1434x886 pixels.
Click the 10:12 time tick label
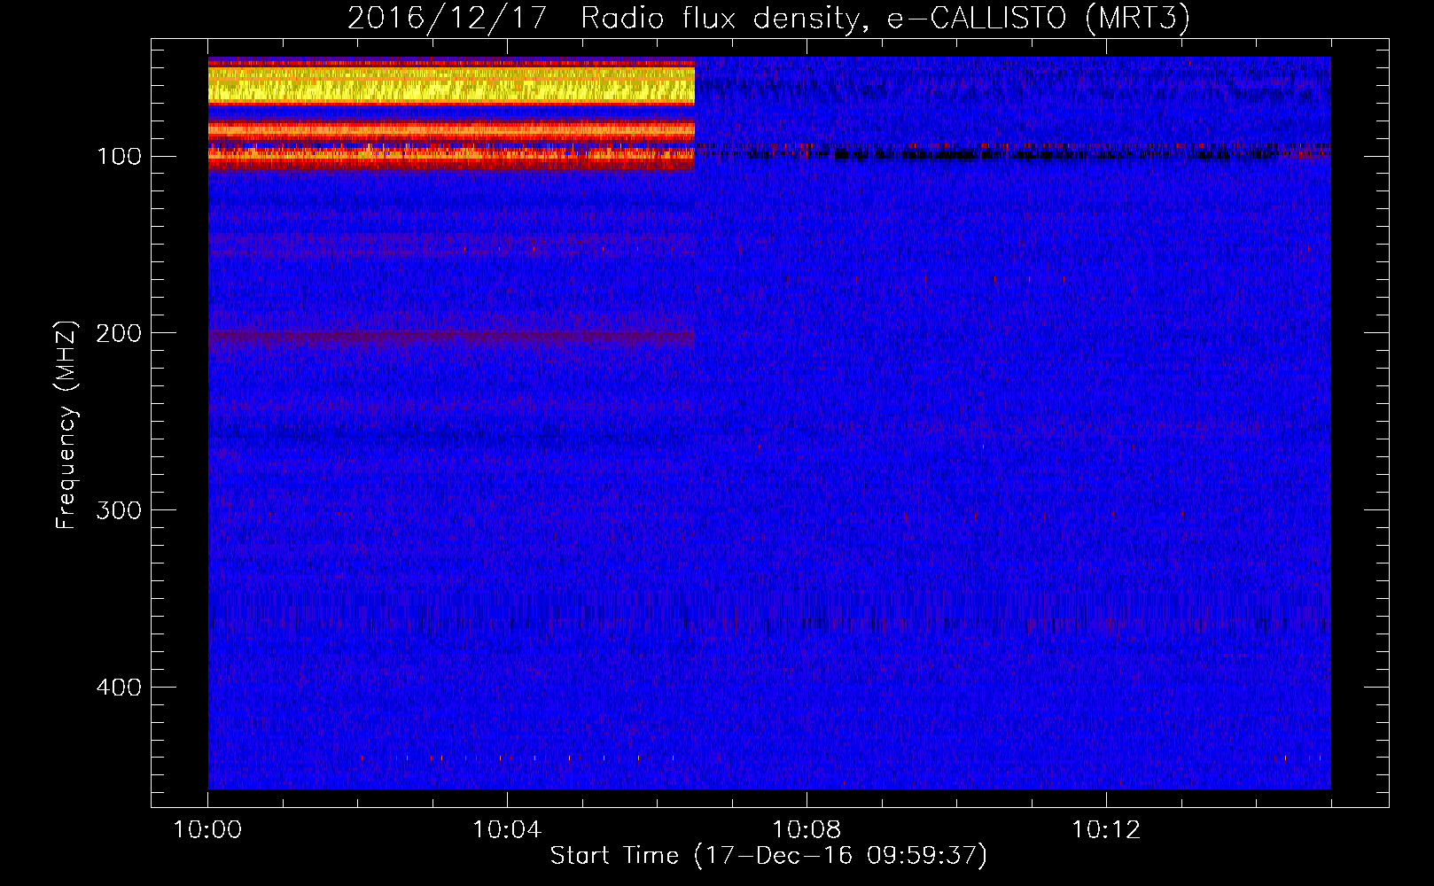click(1106, 830)
